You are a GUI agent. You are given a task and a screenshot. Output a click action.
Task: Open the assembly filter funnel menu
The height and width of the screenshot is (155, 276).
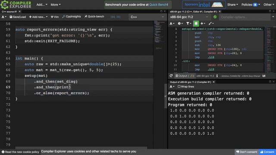tap(188, 23)
